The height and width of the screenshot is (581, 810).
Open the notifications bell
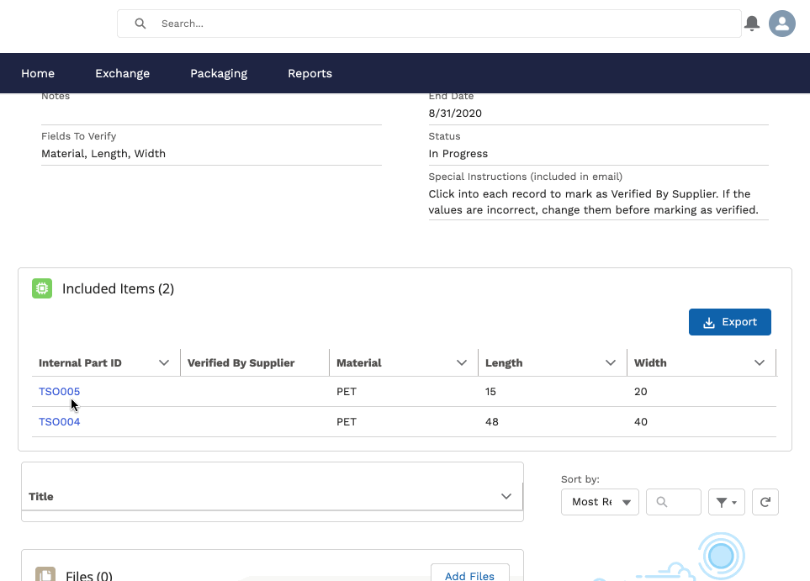click(752, 24)
